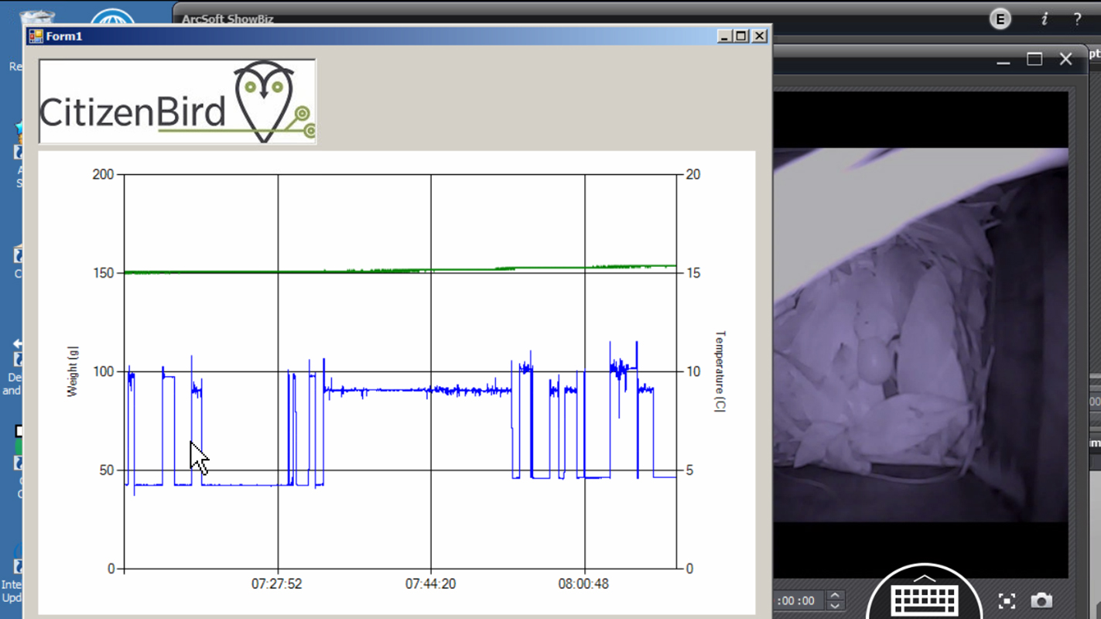The image size is (1101, 619).
Task: Maximize the ShowBiz preview player window
Action: [1034, 60]
